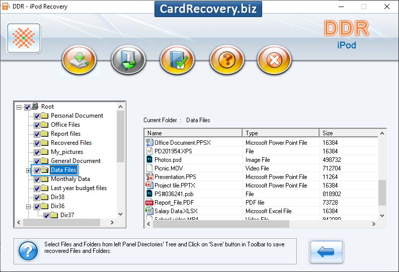Image resolution: width=399 pixels, height=272 pixels.
Task: Sort file list by Size column header
Action: coord(349,133)
